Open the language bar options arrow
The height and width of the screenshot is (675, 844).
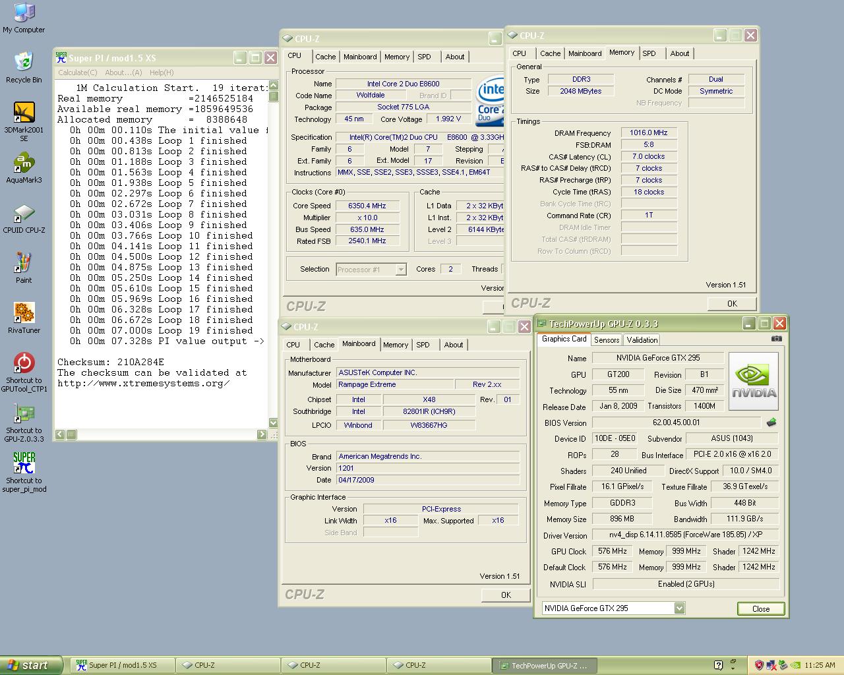click(x=733, y=668)
